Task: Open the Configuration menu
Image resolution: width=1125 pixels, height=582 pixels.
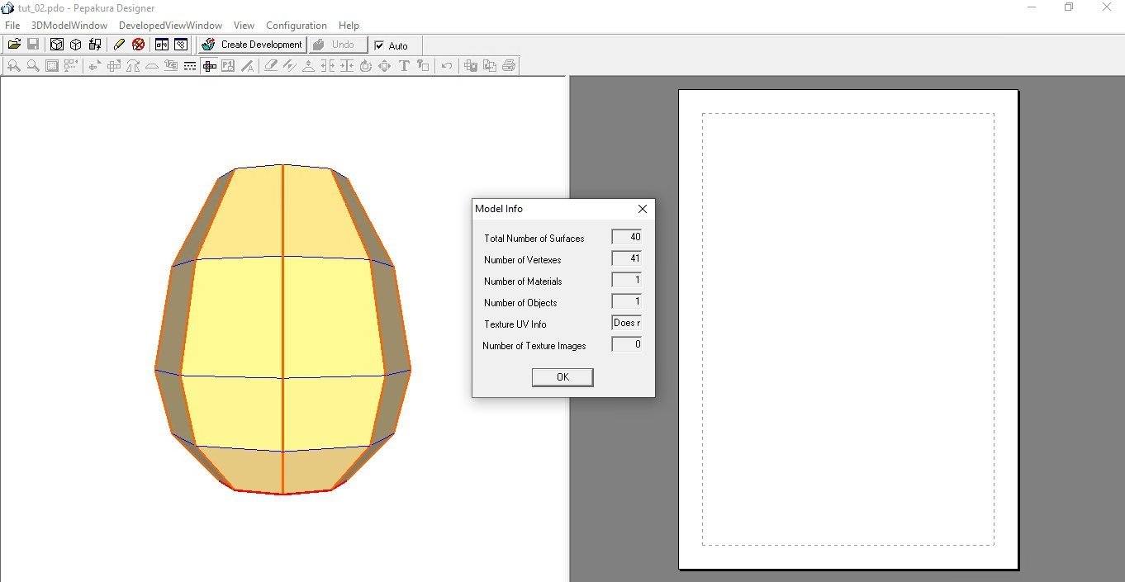Action: point(297,26)
